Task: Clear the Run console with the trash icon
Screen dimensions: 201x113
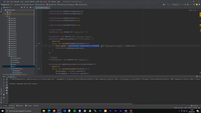Action: point(7,93)
